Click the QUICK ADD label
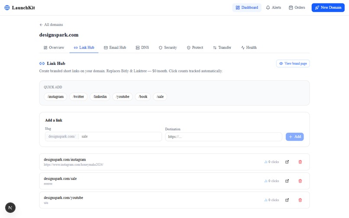This screenshot has height=218, width=349. tap(53, 87)
